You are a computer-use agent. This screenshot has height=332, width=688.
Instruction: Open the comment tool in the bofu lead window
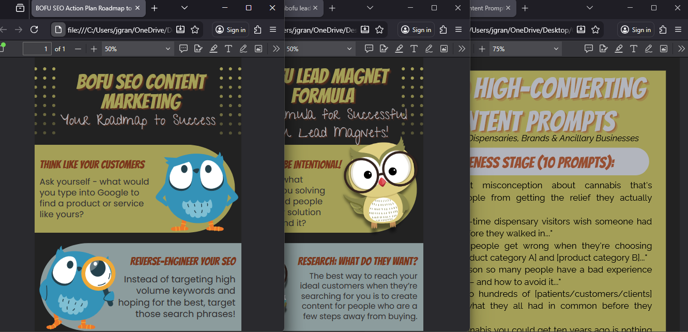[369, 49]
